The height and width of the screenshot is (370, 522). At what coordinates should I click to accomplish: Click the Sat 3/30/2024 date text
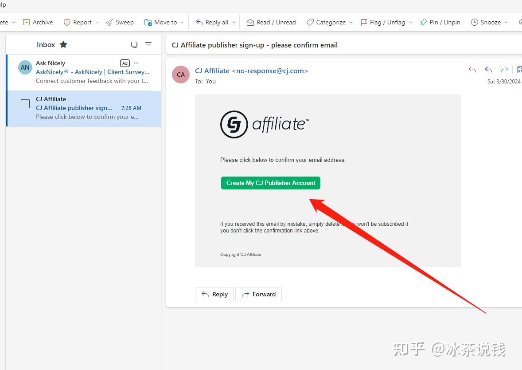click(504, 81)
